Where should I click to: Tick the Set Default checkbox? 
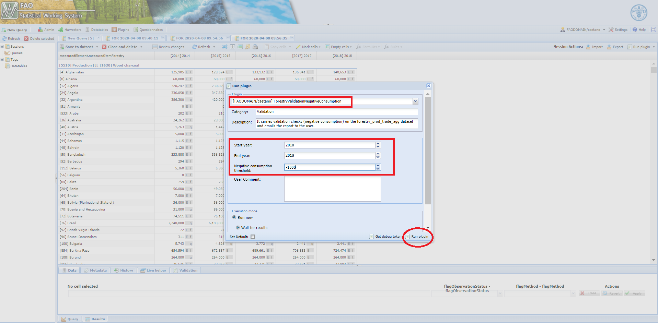[253, 237]
